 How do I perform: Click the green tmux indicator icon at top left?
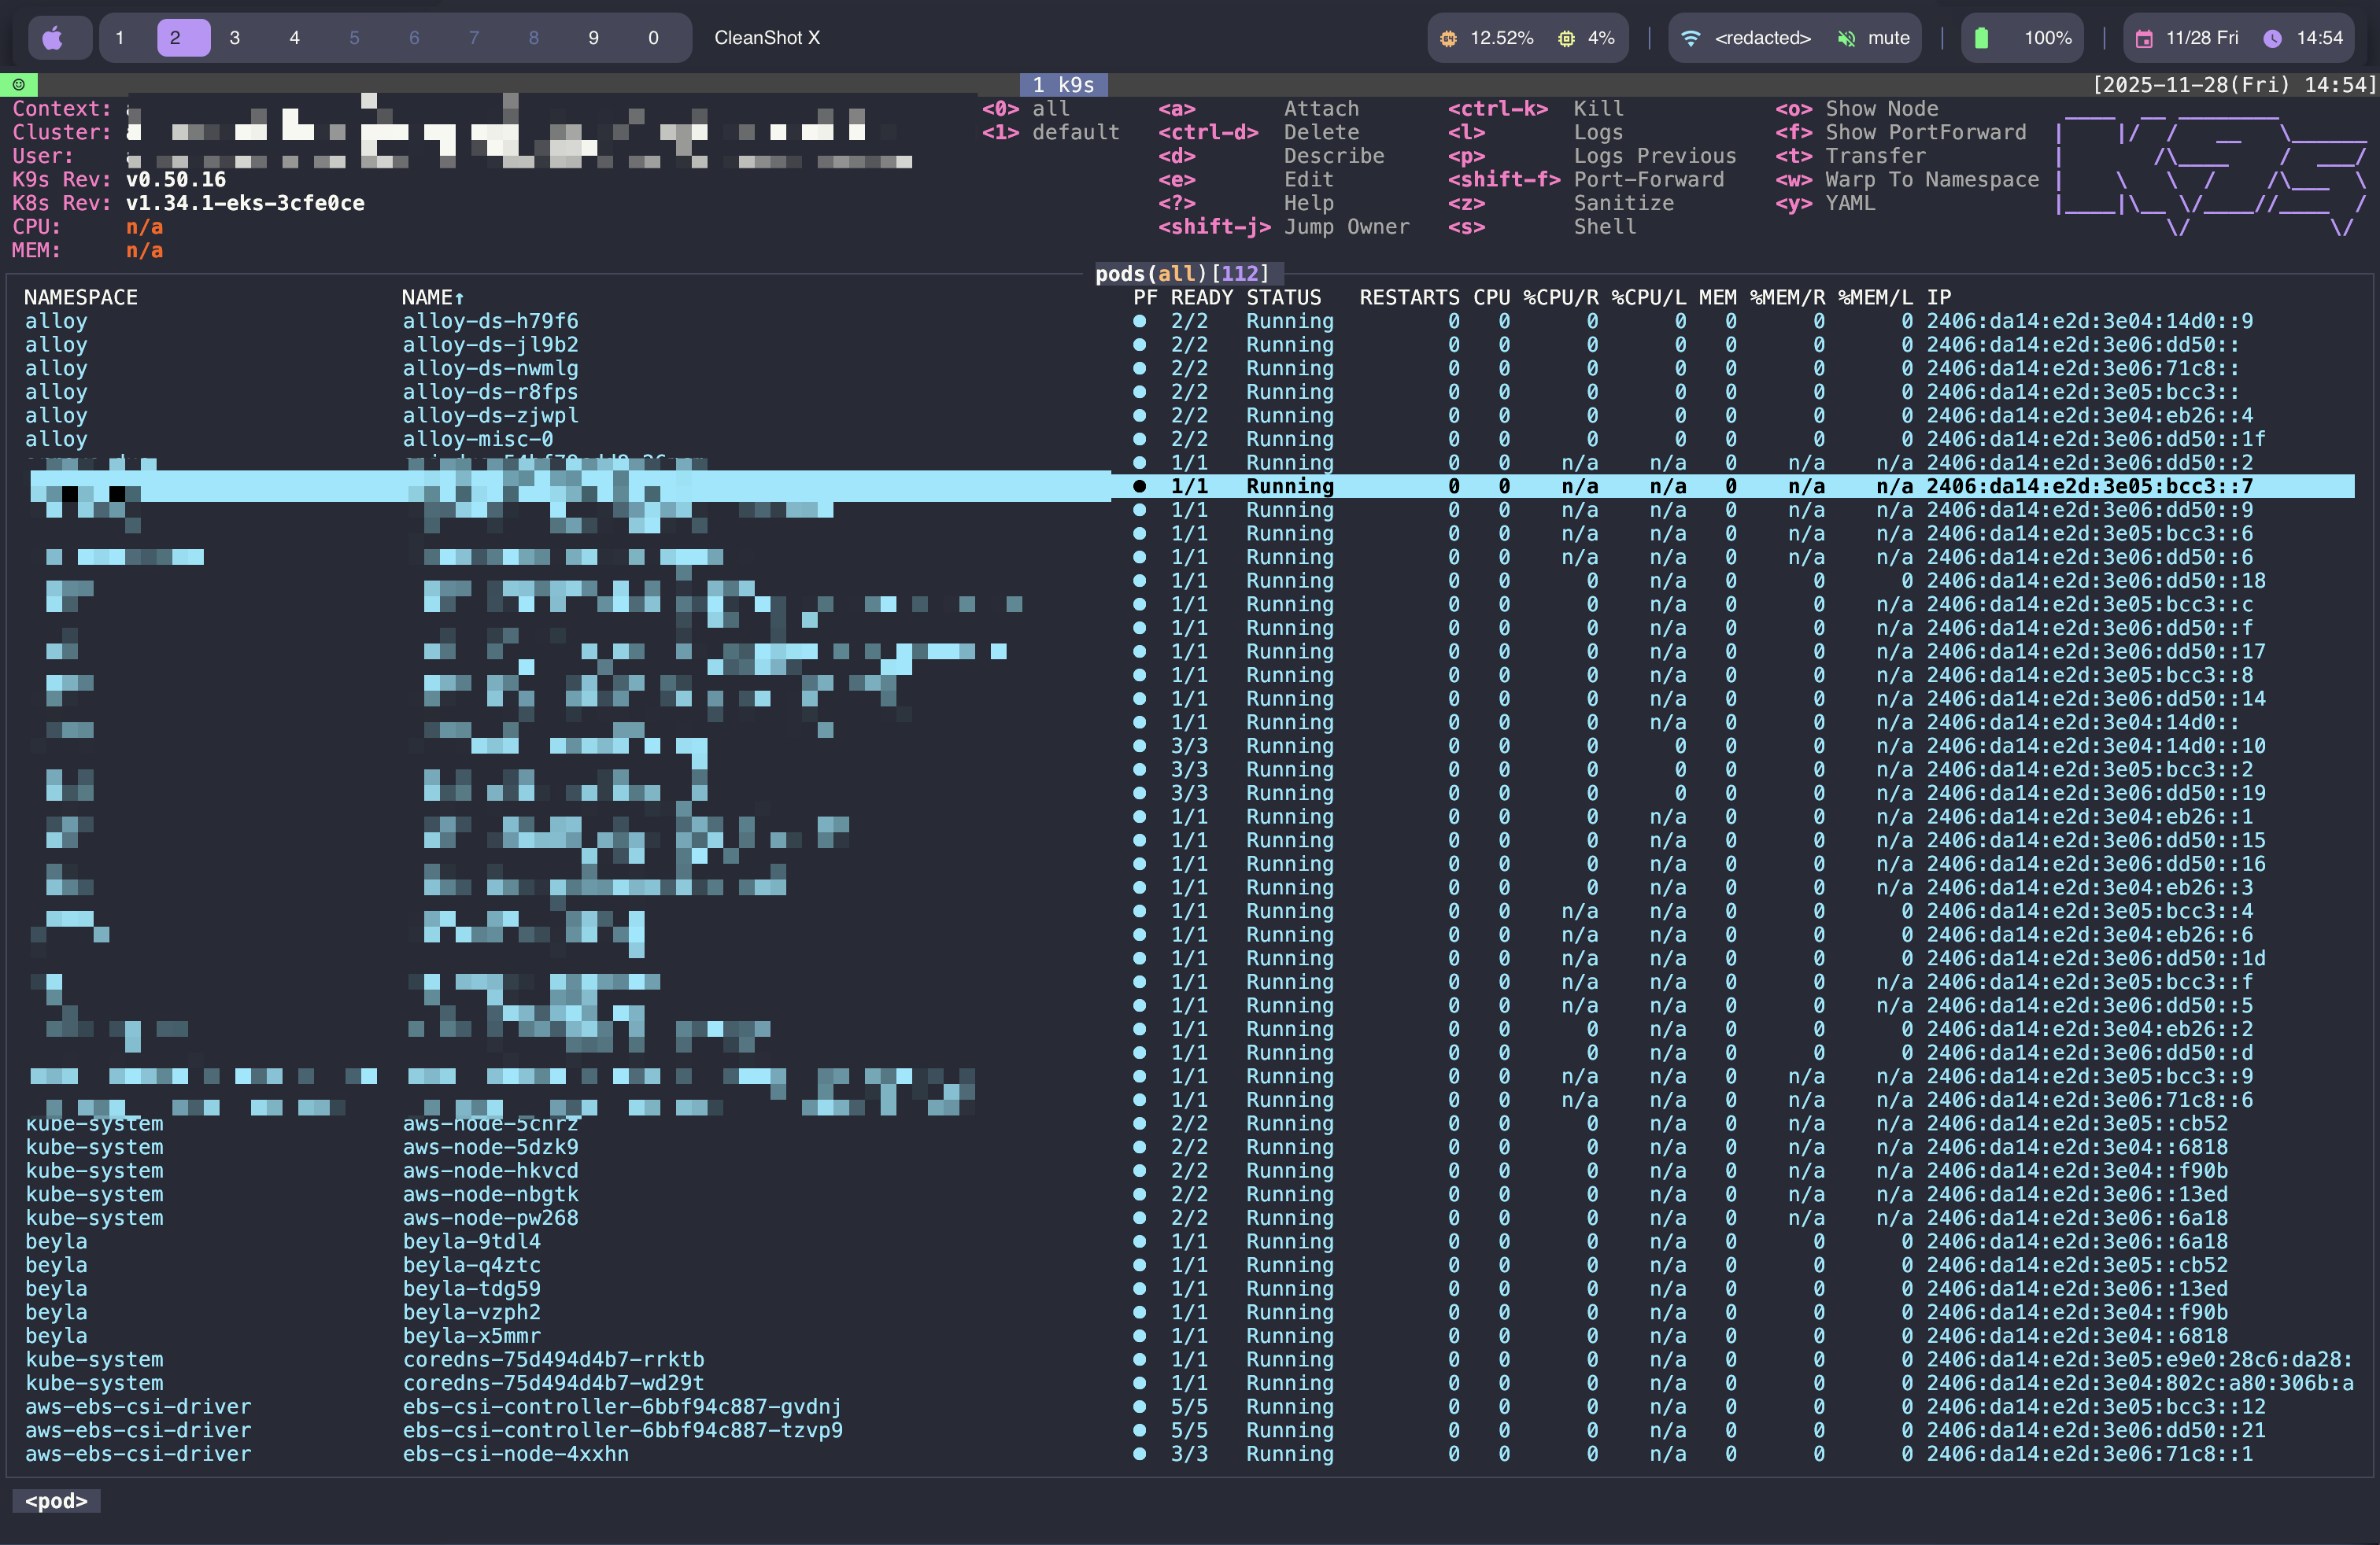(x=18, y=85)
